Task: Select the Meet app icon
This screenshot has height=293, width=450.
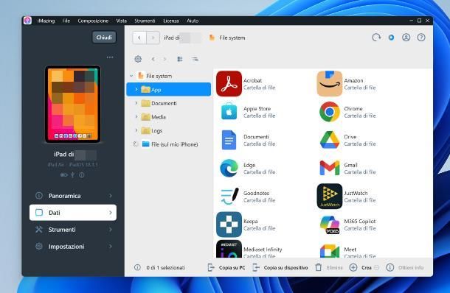Action: click(330, 251)
